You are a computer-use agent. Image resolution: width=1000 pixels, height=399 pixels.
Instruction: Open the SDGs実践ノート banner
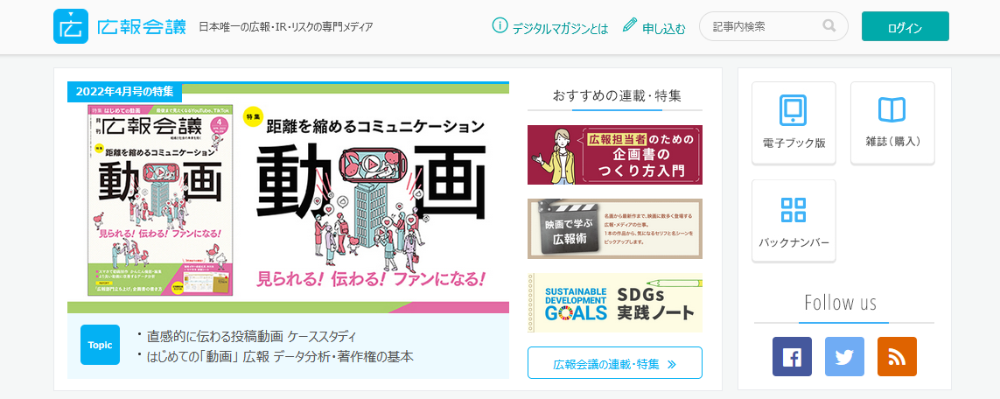[615, 303]
